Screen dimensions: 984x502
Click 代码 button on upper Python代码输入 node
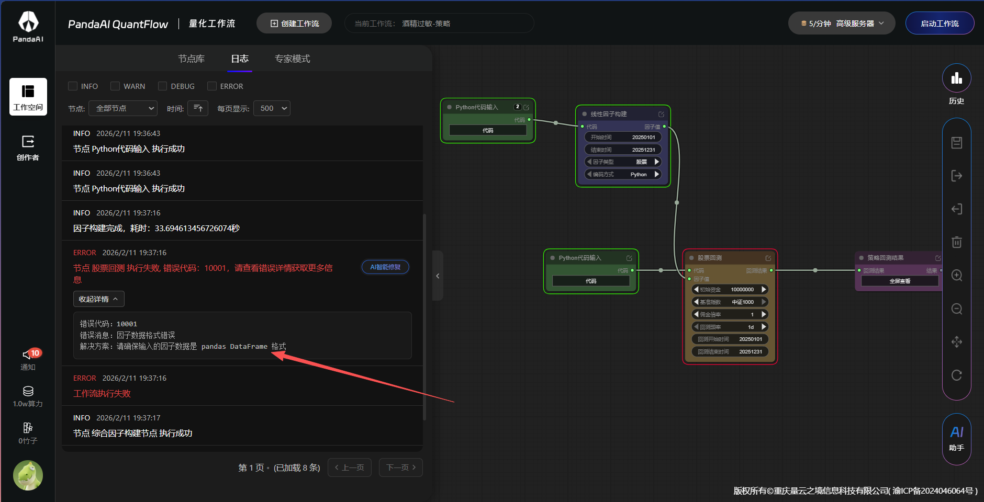488,131
